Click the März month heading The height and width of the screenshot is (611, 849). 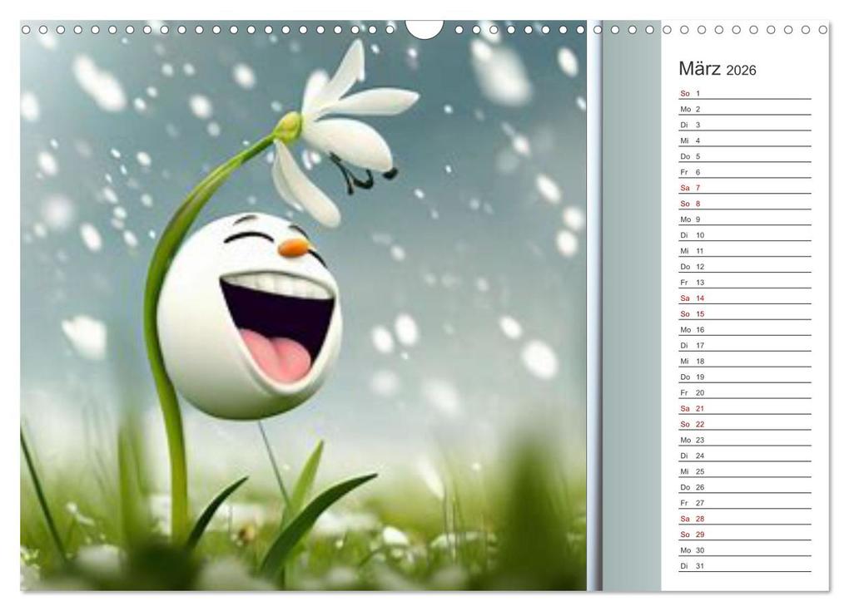pos(699,70)
